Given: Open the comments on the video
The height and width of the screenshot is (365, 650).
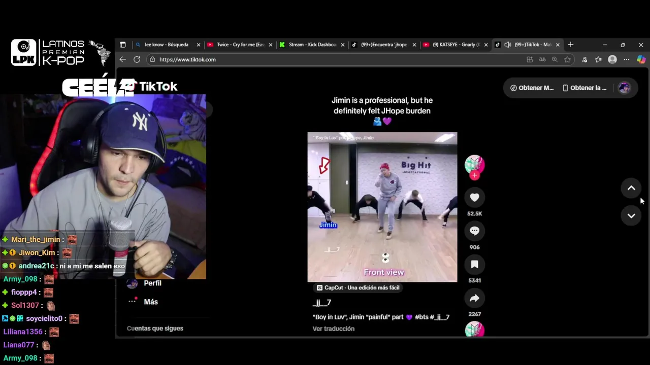Looking at the screenshot, I should point(474,231).
